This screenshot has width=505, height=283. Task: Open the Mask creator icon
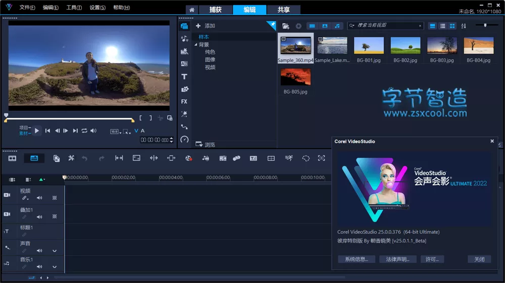pyautogui.click(x=306, y=158)
